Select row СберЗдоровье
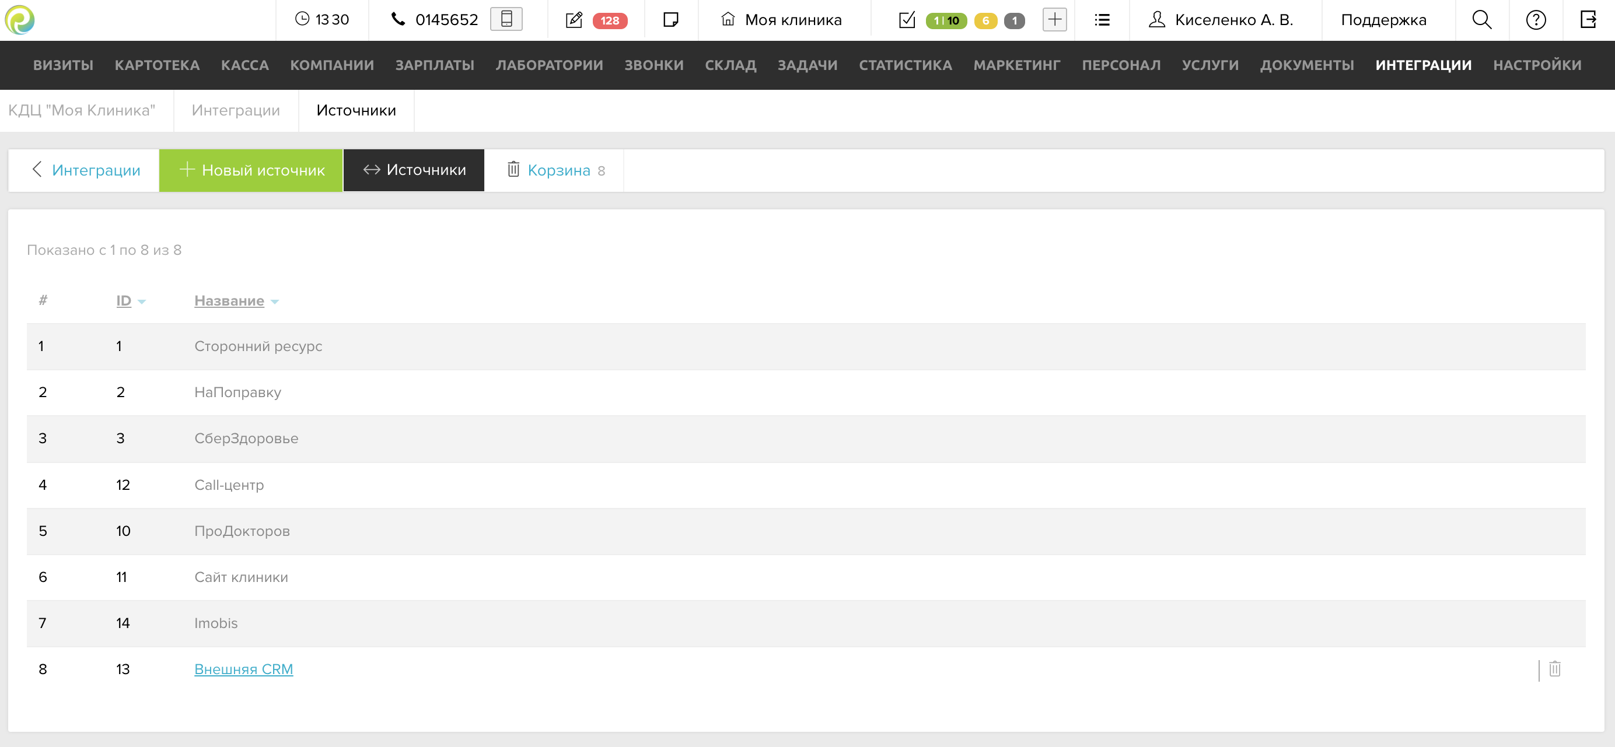 tap(806, 438)
